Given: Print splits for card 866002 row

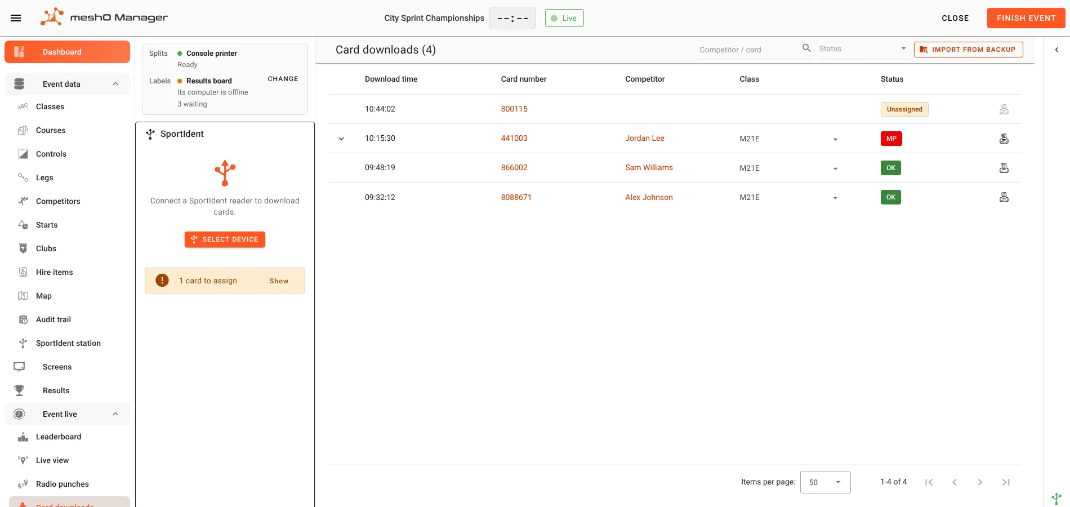Looking at the screenshot, I should click(1004, 168).
